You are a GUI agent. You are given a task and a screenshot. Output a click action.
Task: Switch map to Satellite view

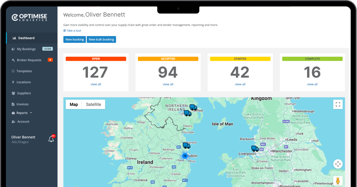[93, 104]
